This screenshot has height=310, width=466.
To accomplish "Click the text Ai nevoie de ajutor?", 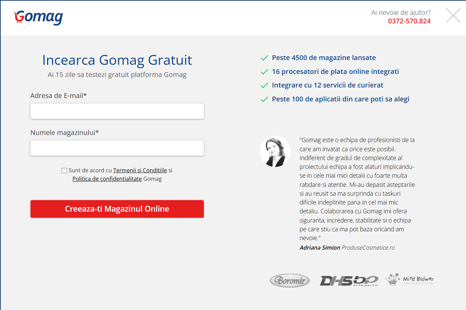I will point(401,13).
